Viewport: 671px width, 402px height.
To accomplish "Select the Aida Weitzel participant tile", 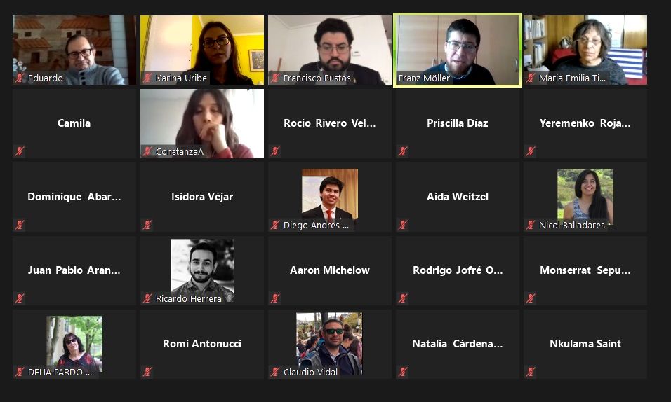I will (458, 197).
